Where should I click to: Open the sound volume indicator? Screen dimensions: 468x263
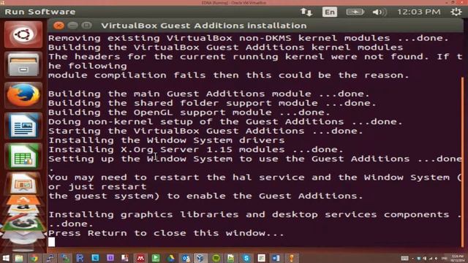click(x=379, y=12)
